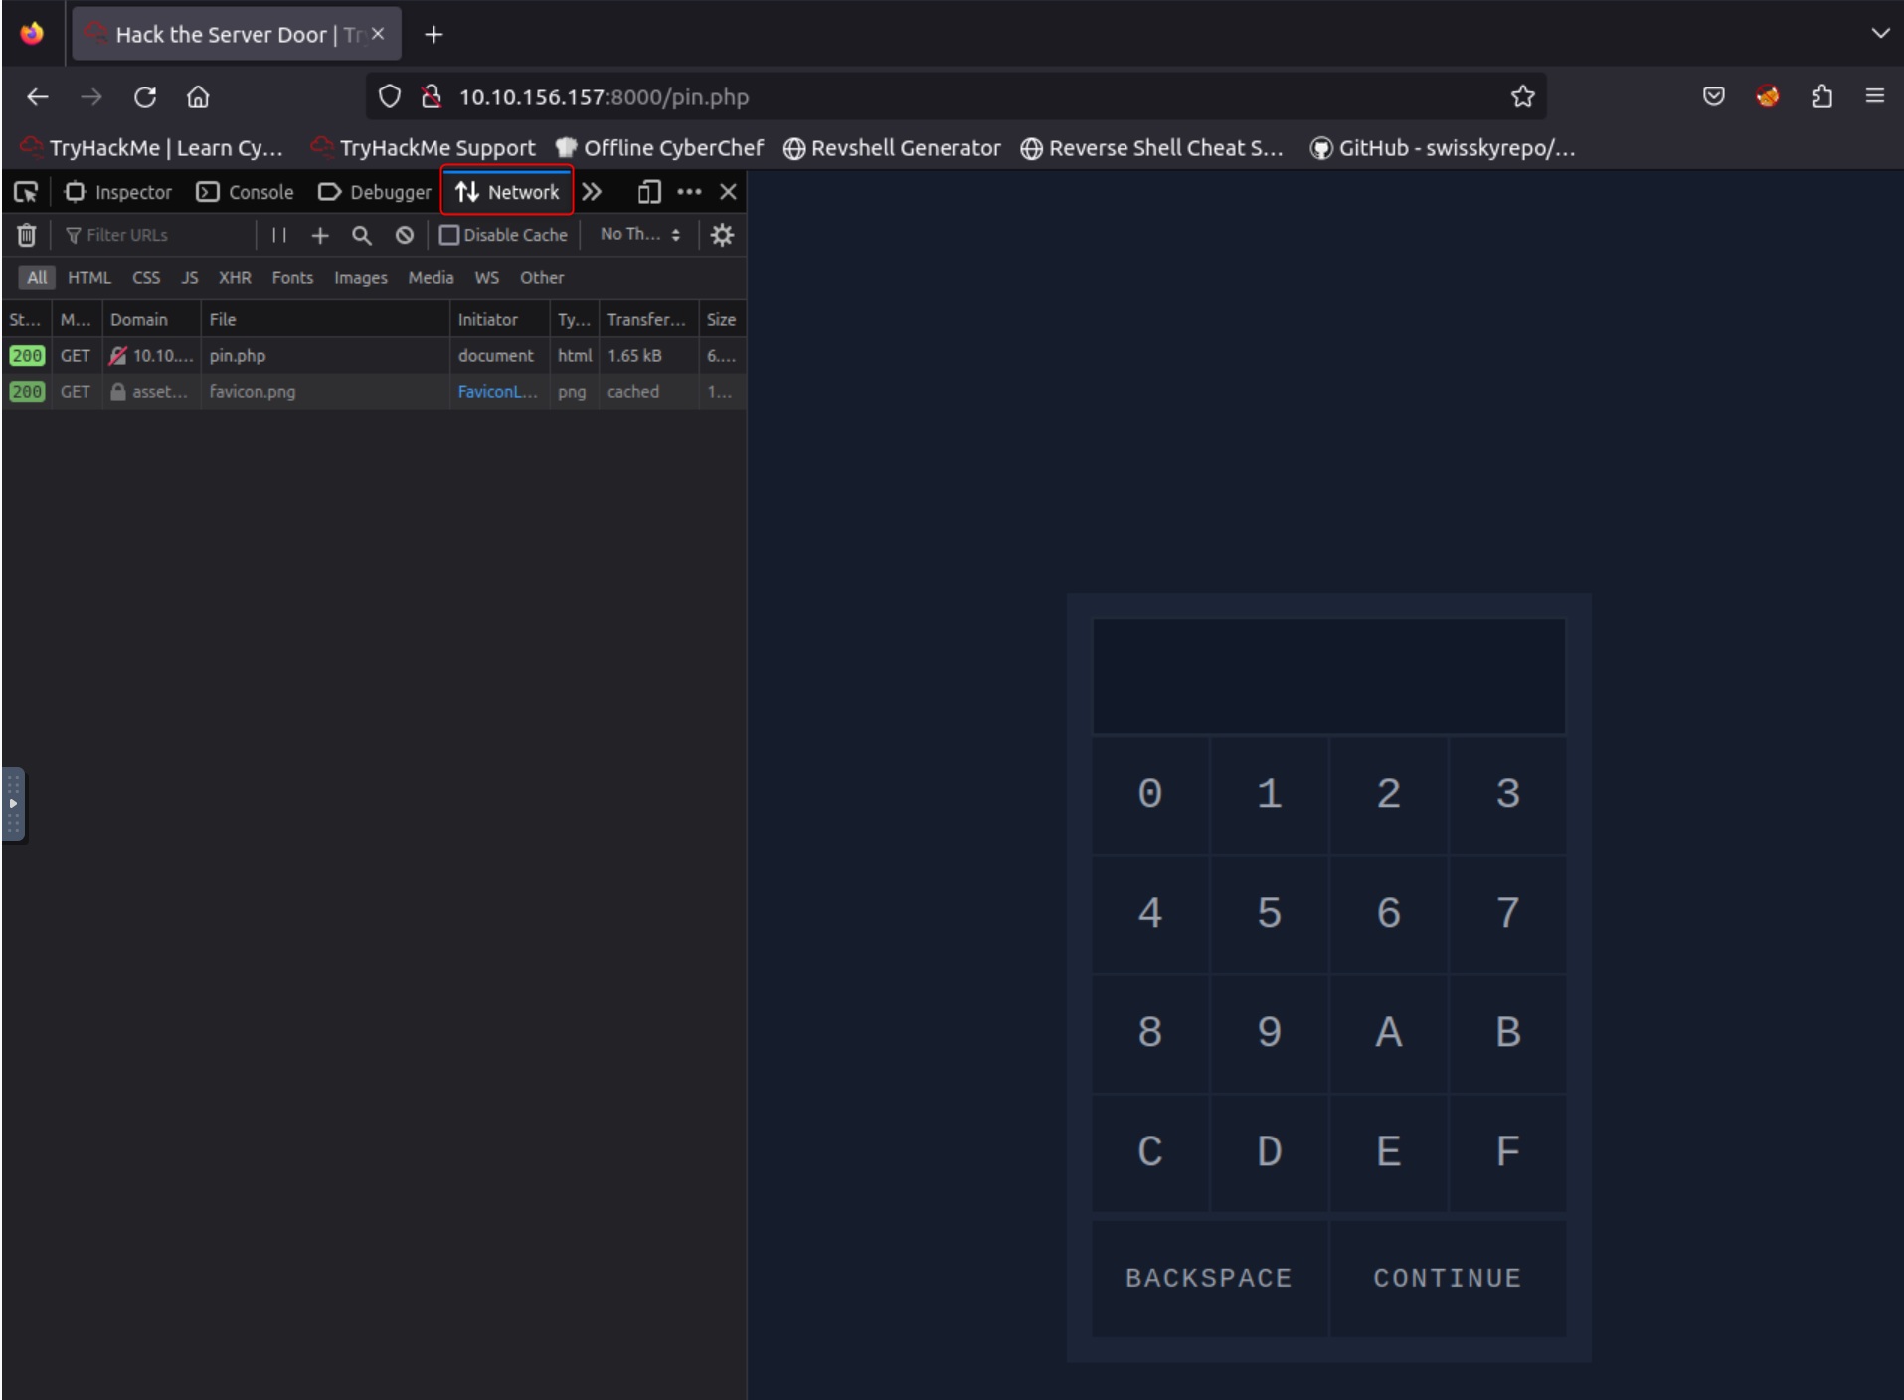Switch to the Debugger tab

click(375, 192)
